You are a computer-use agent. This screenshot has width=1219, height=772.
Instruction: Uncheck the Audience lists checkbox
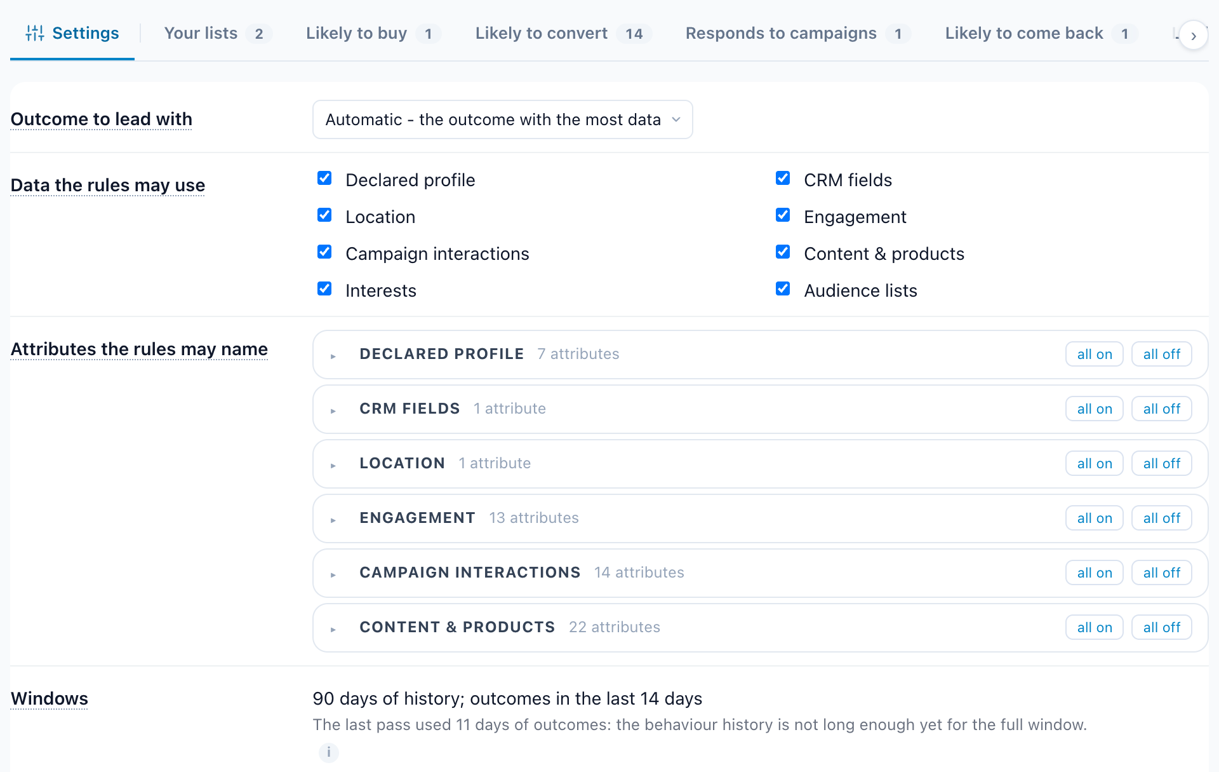[783, 289]
